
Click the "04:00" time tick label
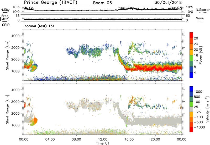[x=50, y=140]
